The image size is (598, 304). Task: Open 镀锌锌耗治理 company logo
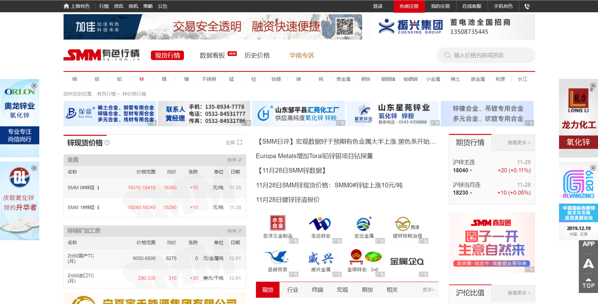(407, 227)
